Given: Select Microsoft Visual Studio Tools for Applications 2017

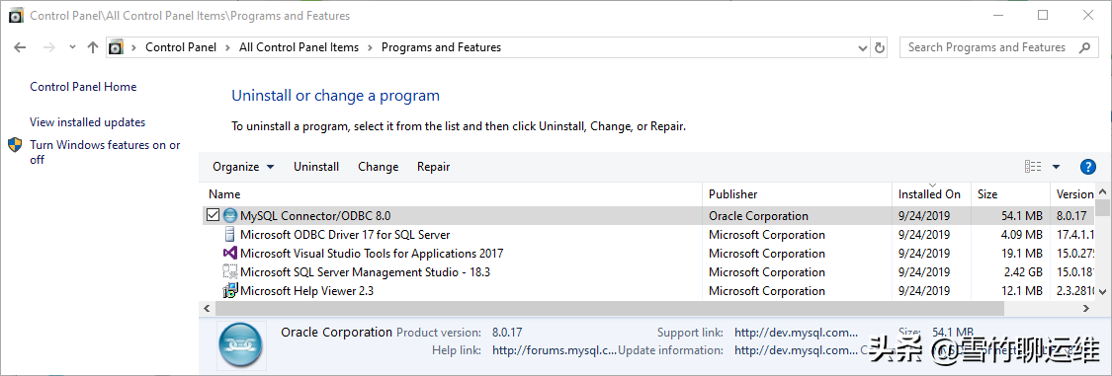Looking at the screenshot, I should tap(648, 253).
